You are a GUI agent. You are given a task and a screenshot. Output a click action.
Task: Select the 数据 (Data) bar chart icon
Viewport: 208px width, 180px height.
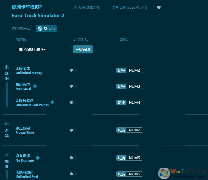click(7, 67)
